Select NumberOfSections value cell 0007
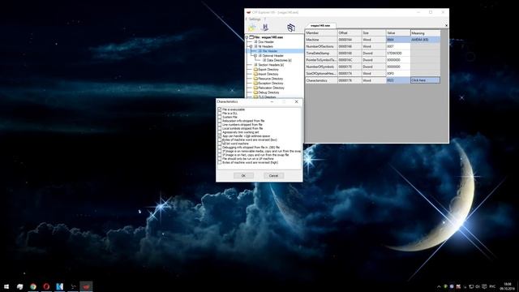This screenshot has width=519, height=292. pos(398,47)
